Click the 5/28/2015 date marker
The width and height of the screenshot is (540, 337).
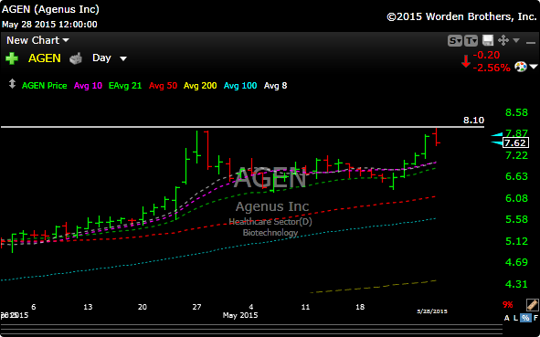point(432,311)
